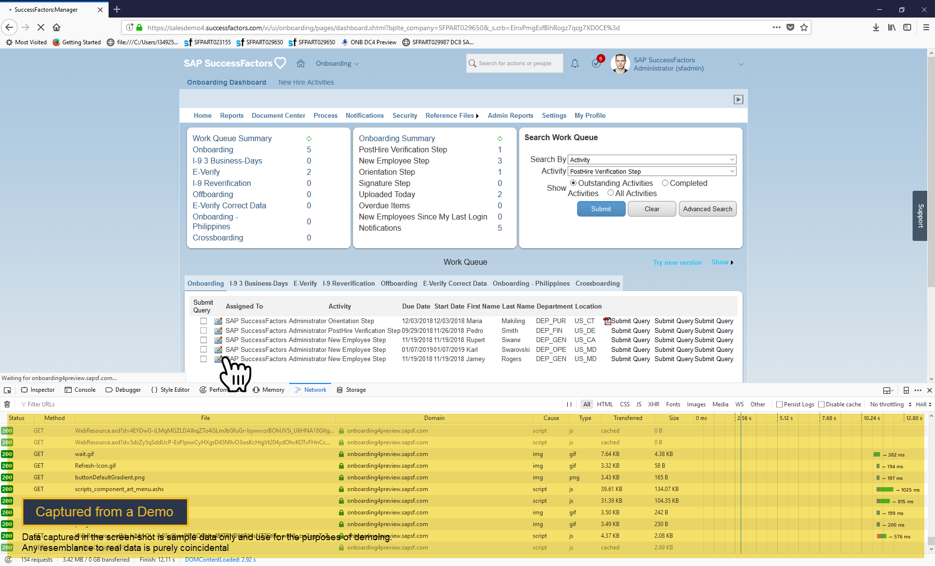The width and height of the screenshot is (935, 566).
Task: Open the Support side tab
Action: pyautogui.click(x=920, y=216)
